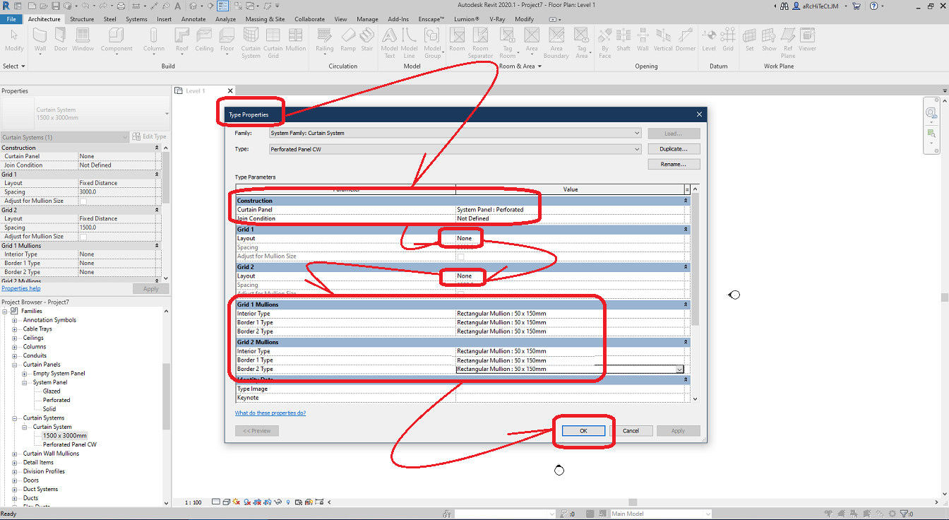Select the Curtain System tool
Screen dimensions: 949x520
click(251, 40)
